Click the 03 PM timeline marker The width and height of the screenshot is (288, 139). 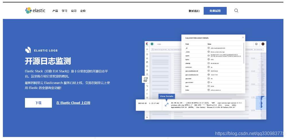[253, 110]
